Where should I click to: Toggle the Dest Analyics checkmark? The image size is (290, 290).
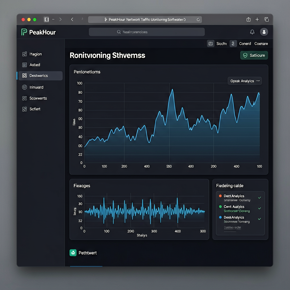[x=259, y=219]
